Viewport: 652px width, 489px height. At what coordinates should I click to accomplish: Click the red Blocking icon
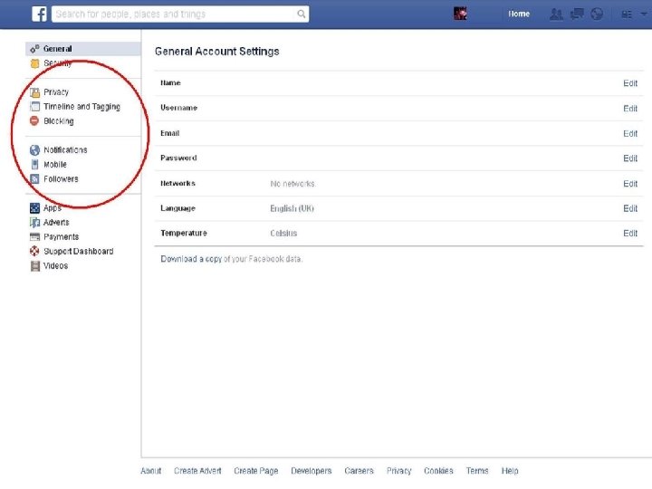click(34, 121)
